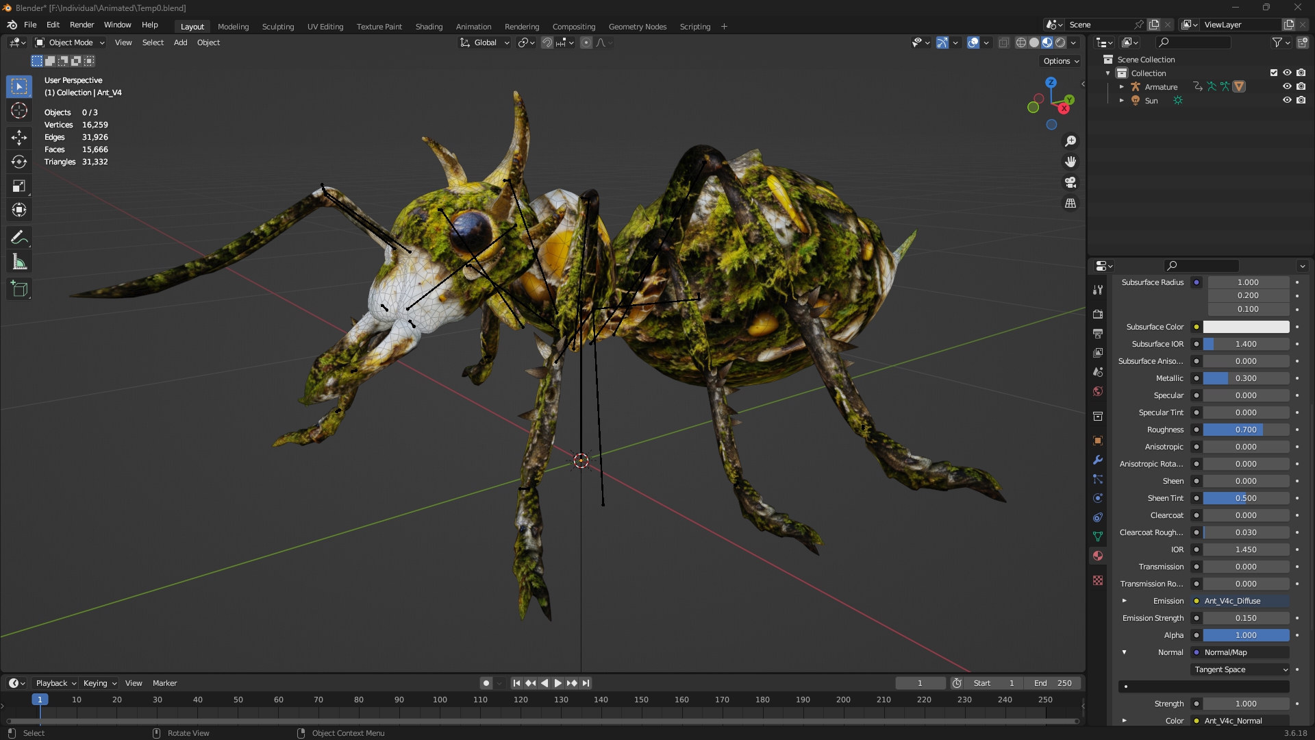
Task: Expand the Armature tree item
Action: (x=1122, y=87)
